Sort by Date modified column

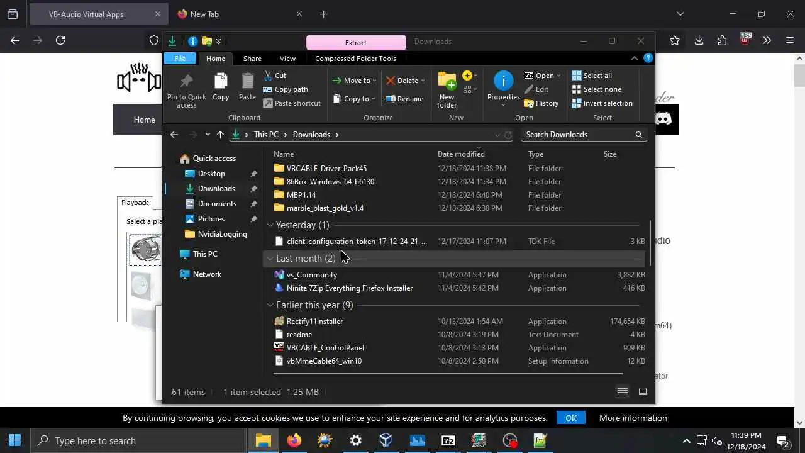coord(461,154)
